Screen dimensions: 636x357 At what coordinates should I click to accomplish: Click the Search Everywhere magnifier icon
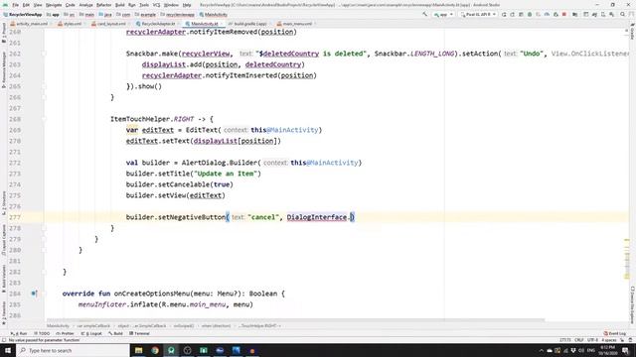[x=623, y=15]
